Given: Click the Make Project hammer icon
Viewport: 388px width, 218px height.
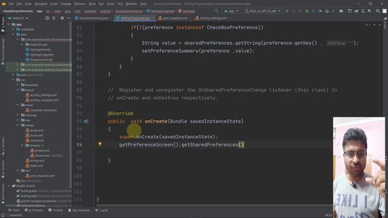Looking at the screenshot, I should [x=216, y=11].
